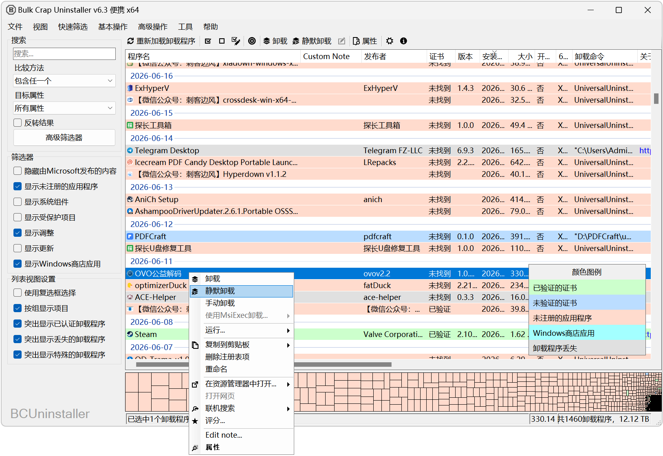Click the Steam row icon
The height and width of the screenshot is (456, 663).
coord(130,334)
